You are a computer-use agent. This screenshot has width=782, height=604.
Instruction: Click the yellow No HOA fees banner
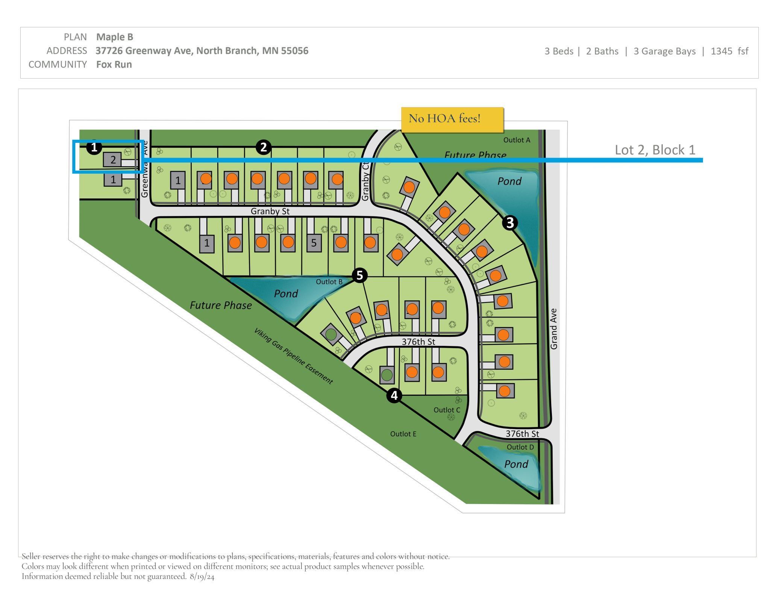coord(452,119)
